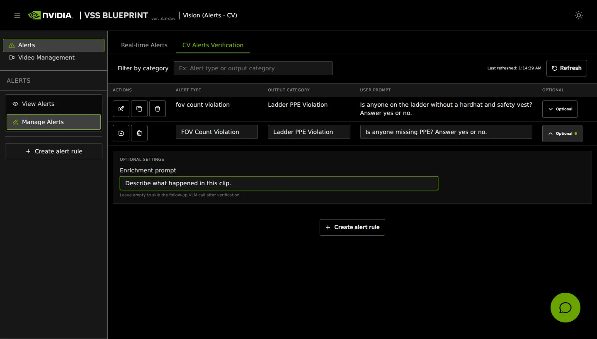Switch to the Real-time Alerts tab
Image resolution: width=597 pixels, height=339 pixels.
(x=144, y=45)
